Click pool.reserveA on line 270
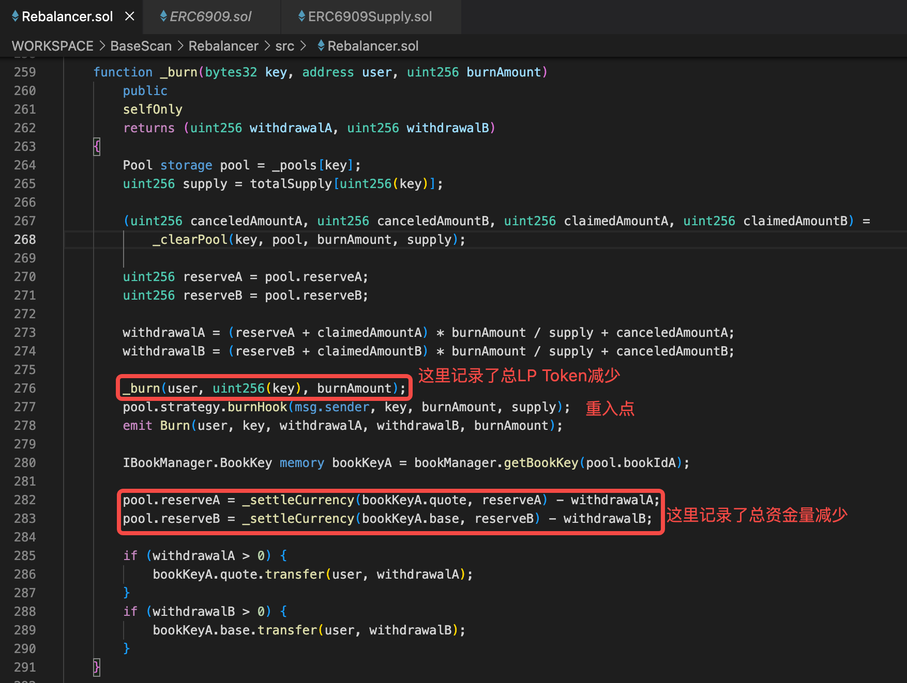 coord(313,277)
